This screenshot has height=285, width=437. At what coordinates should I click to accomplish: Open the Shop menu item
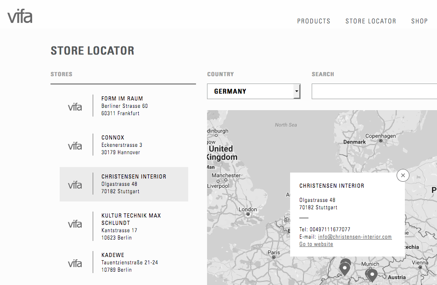pos(420,21)
